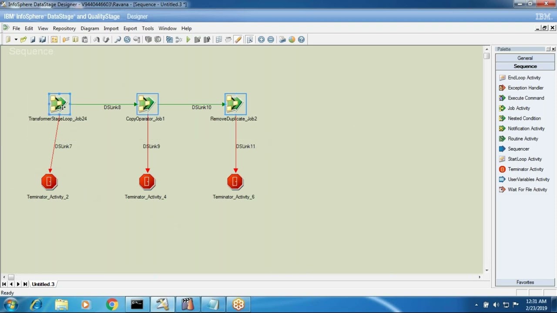Pick Nested Condition from the palette
Screen dimensions: 557x313
point(520,118)
